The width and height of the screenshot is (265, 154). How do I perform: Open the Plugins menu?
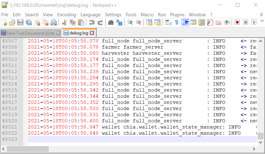(177, 15)
